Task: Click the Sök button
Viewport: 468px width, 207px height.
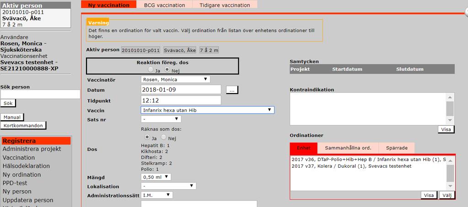Action: coord(8,103)
